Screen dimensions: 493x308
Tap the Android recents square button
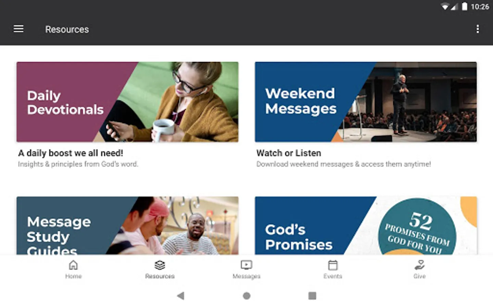[312, 296]
